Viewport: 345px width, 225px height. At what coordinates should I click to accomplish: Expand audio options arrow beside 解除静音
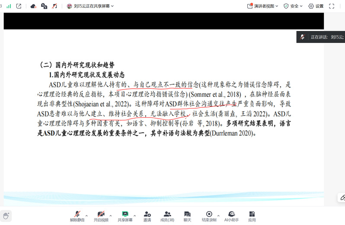86,215
